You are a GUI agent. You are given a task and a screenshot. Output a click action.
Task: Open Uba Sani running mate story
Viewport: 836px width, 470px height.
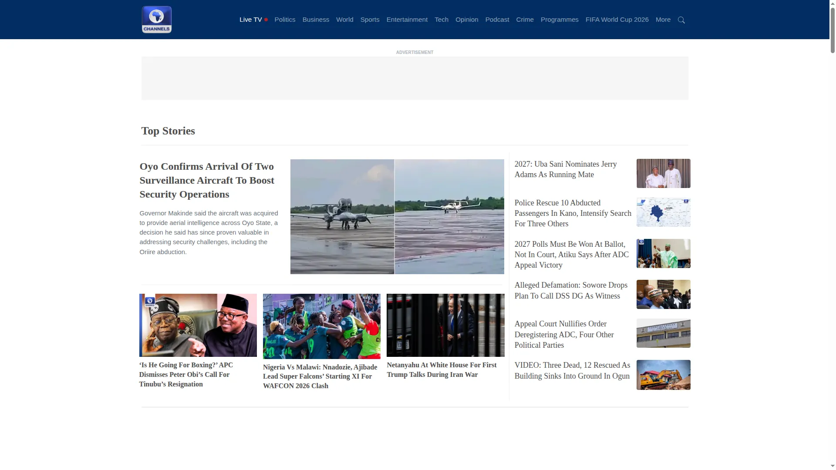coord(566,169)
